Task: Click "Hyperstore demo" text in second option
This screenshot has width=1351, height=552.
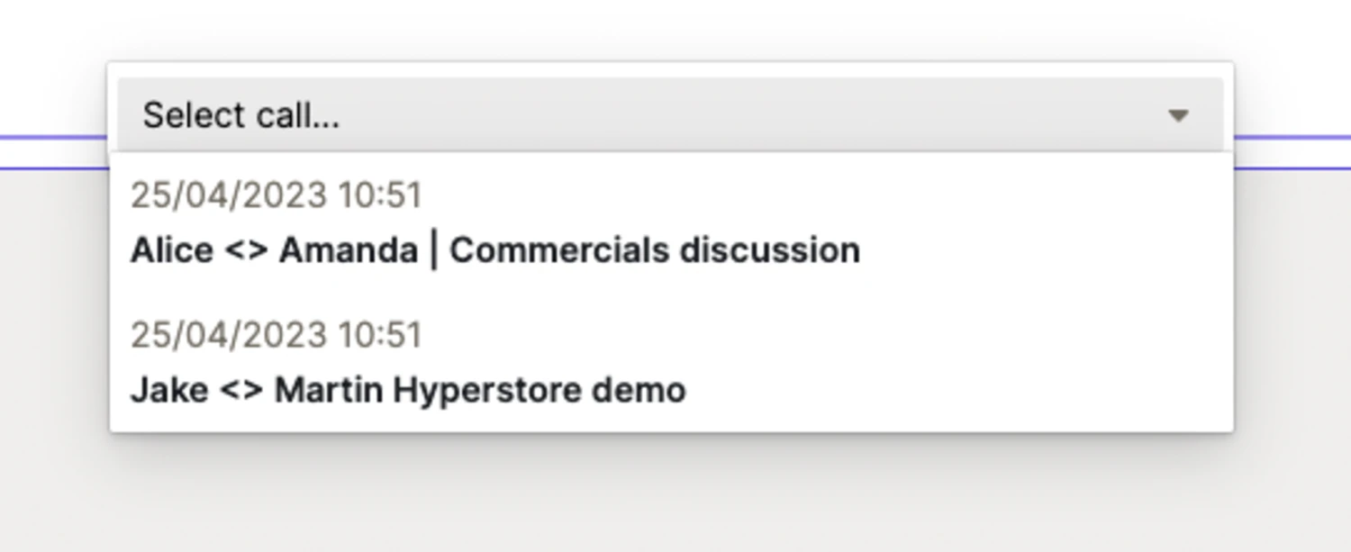Action: pos(539,390)
